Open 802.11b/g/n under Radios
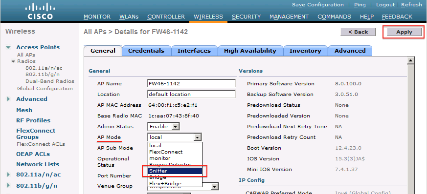Viewport: 427px width, 194px height. tap(43, 75)
